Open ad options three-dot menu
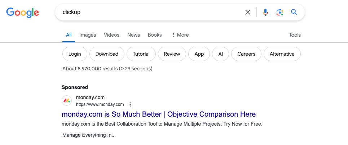This screenshot has height=145, width=348. pyautogui.click(x=130, y=104)
